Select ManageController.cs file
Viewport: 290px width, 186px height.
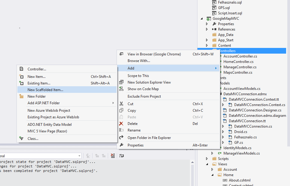click(240, 67)
